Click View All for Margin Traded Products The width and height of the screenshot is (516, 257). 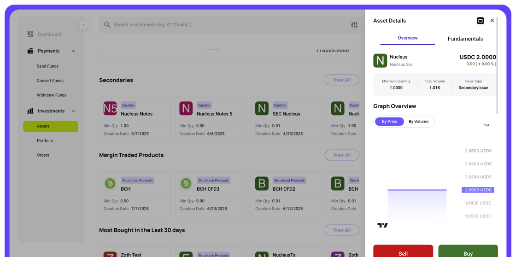coord(342,155)
